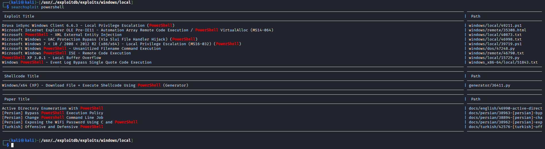The width and height of the screenshot is (545, 149).
Task: Click the Unsanitized Filename Command Execution row
Action: [x=81, y=49]
